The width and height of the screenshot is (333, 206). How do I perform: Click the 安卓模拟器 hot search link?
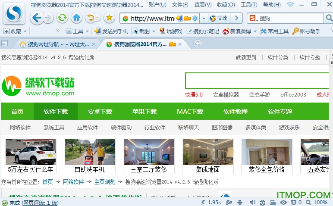(x=226, y=95)
